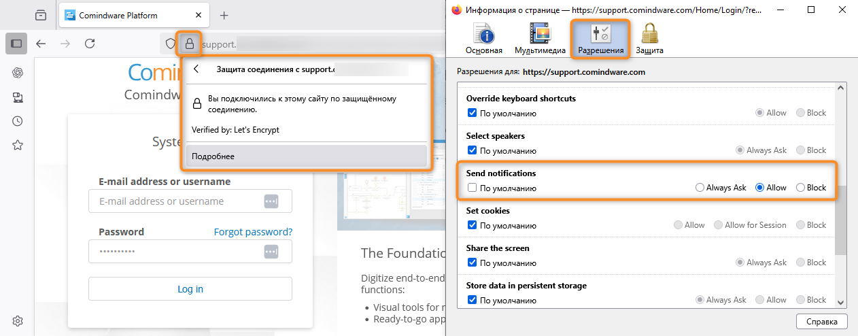Switch to Мультимедиа tab in page info
This screenshot has width=858, height=336.
(540, 39)
